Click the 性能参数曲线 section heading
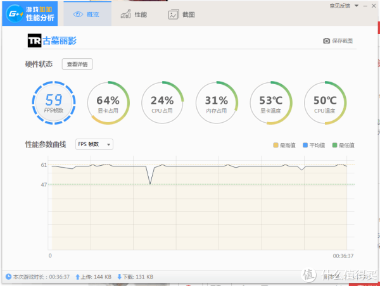Viewport: 380px width, 286px height. coord(46,144)
